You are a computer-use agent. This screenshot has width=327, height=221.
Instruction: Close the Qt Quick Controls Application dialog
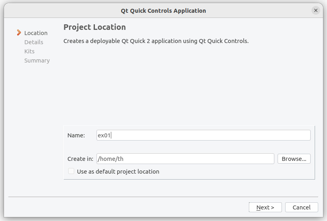point(316,10)
